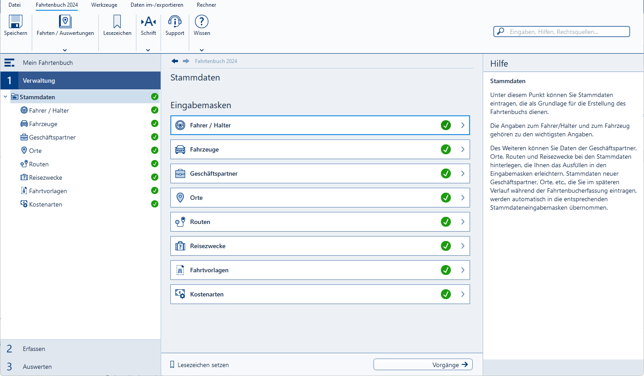Click green check status of Fahrer / Halter card
This screenshot has height=376, width=644.
446,125
